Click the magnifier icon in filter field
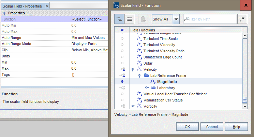Viewport: 254px width, 137px height. point(186,19)
